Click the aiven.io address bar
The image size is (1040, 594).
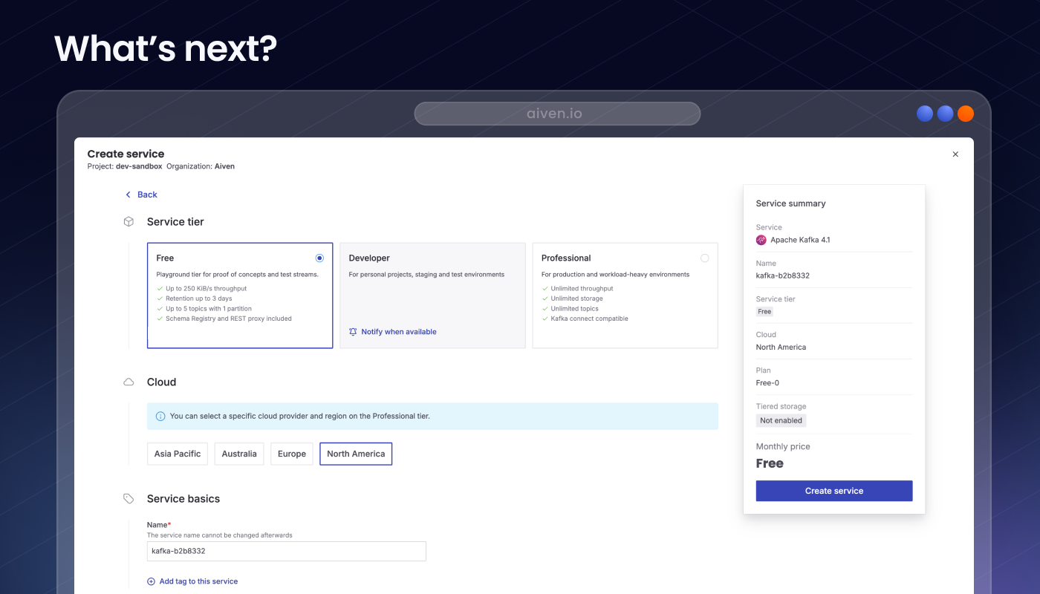click(557, 114)
